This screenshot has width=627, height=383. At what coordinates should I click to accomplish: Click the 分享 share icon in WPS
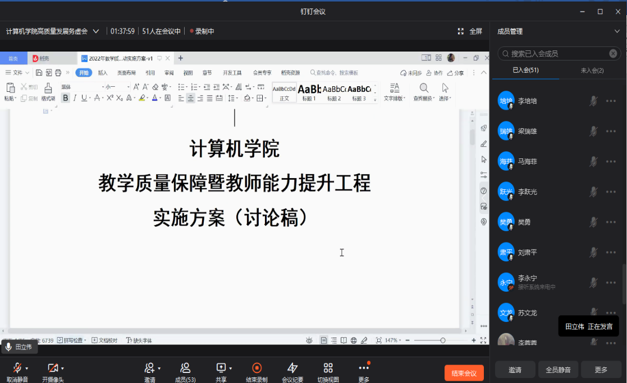click(x=455, y=73)
